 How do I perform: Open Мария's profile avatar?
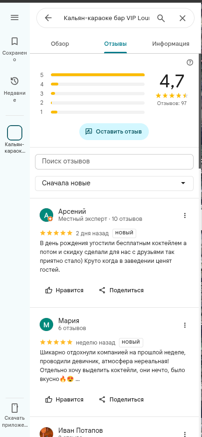point(46,324)
